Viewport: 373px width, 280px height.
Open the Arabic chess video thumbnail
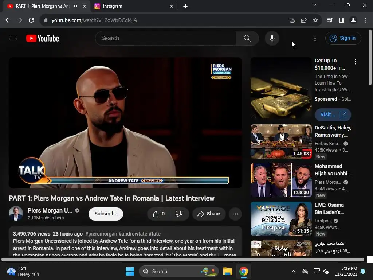(x=281, y=248)
